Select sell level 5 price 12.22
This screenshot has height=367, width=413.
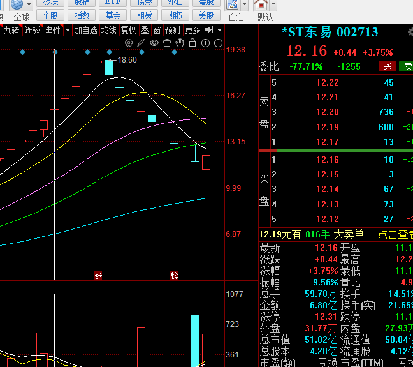[x=328, y=82]
